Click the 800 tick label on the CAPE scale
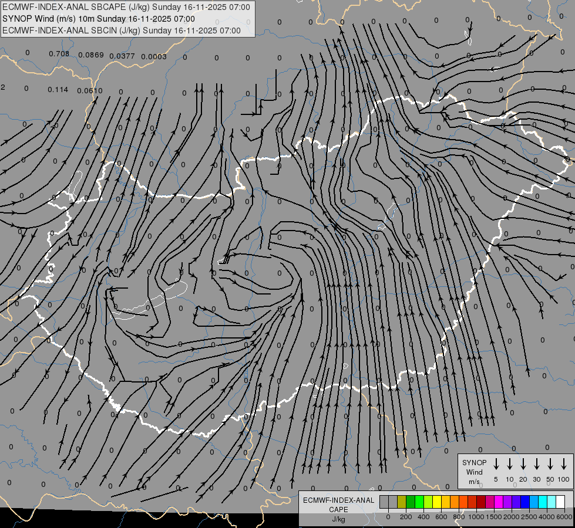Viewport: 575px width, 528px height. pyautogui.click(x=459, y=517)
